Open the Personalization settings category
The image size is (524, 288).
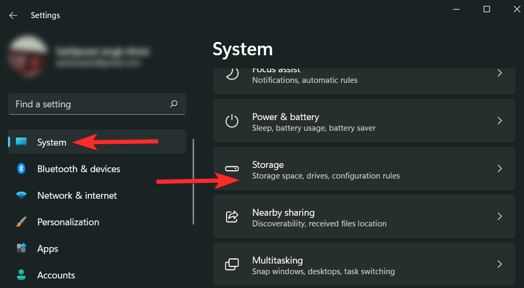[68, 222]
